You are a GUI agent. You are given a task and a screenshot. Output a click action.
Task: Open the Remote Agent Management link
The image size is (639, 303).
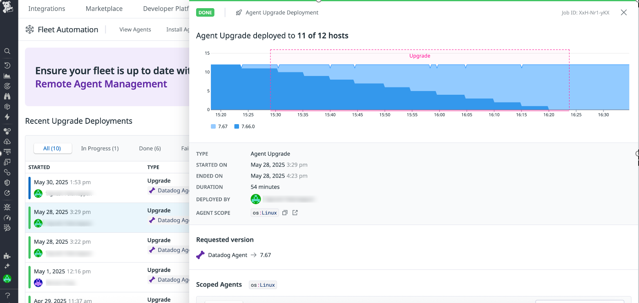coord(101,84)
